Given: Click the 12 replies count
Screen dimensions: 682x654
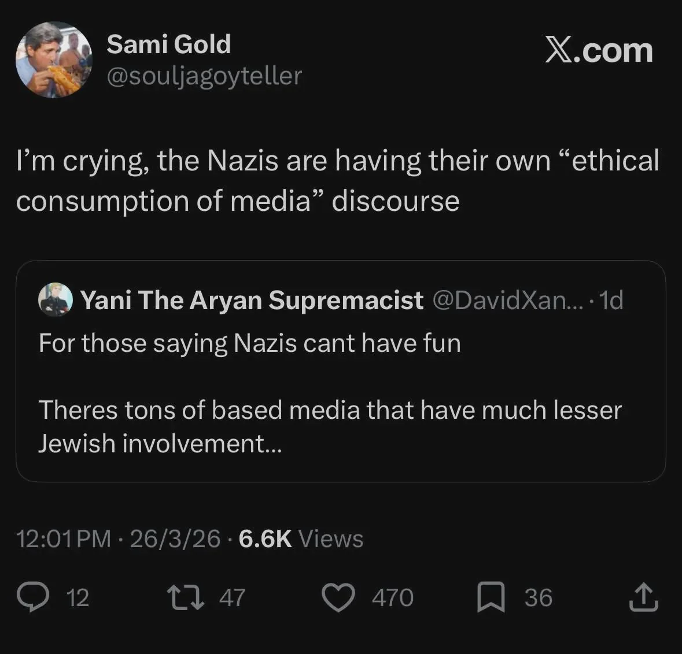Looking at the screenshot, I should [x=78, y=597].
